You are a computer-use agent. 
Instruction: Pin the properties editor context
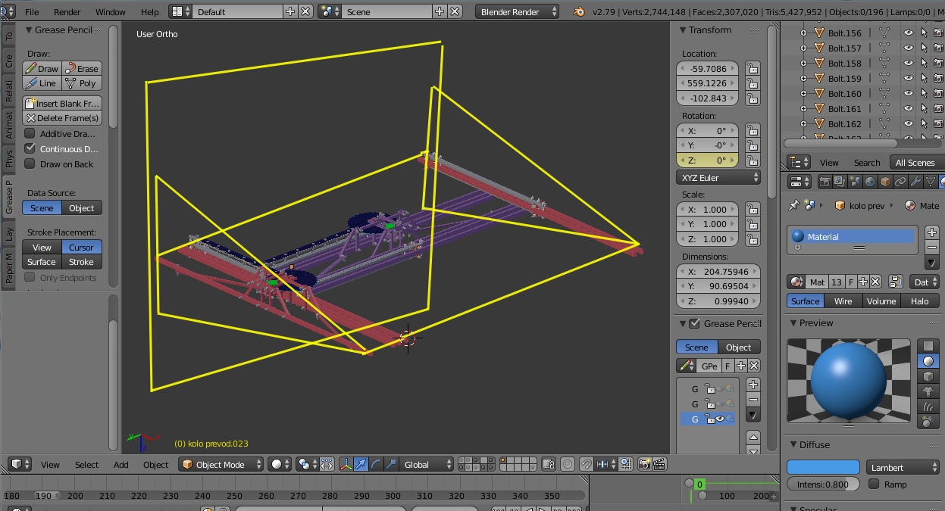pos(793,205)
